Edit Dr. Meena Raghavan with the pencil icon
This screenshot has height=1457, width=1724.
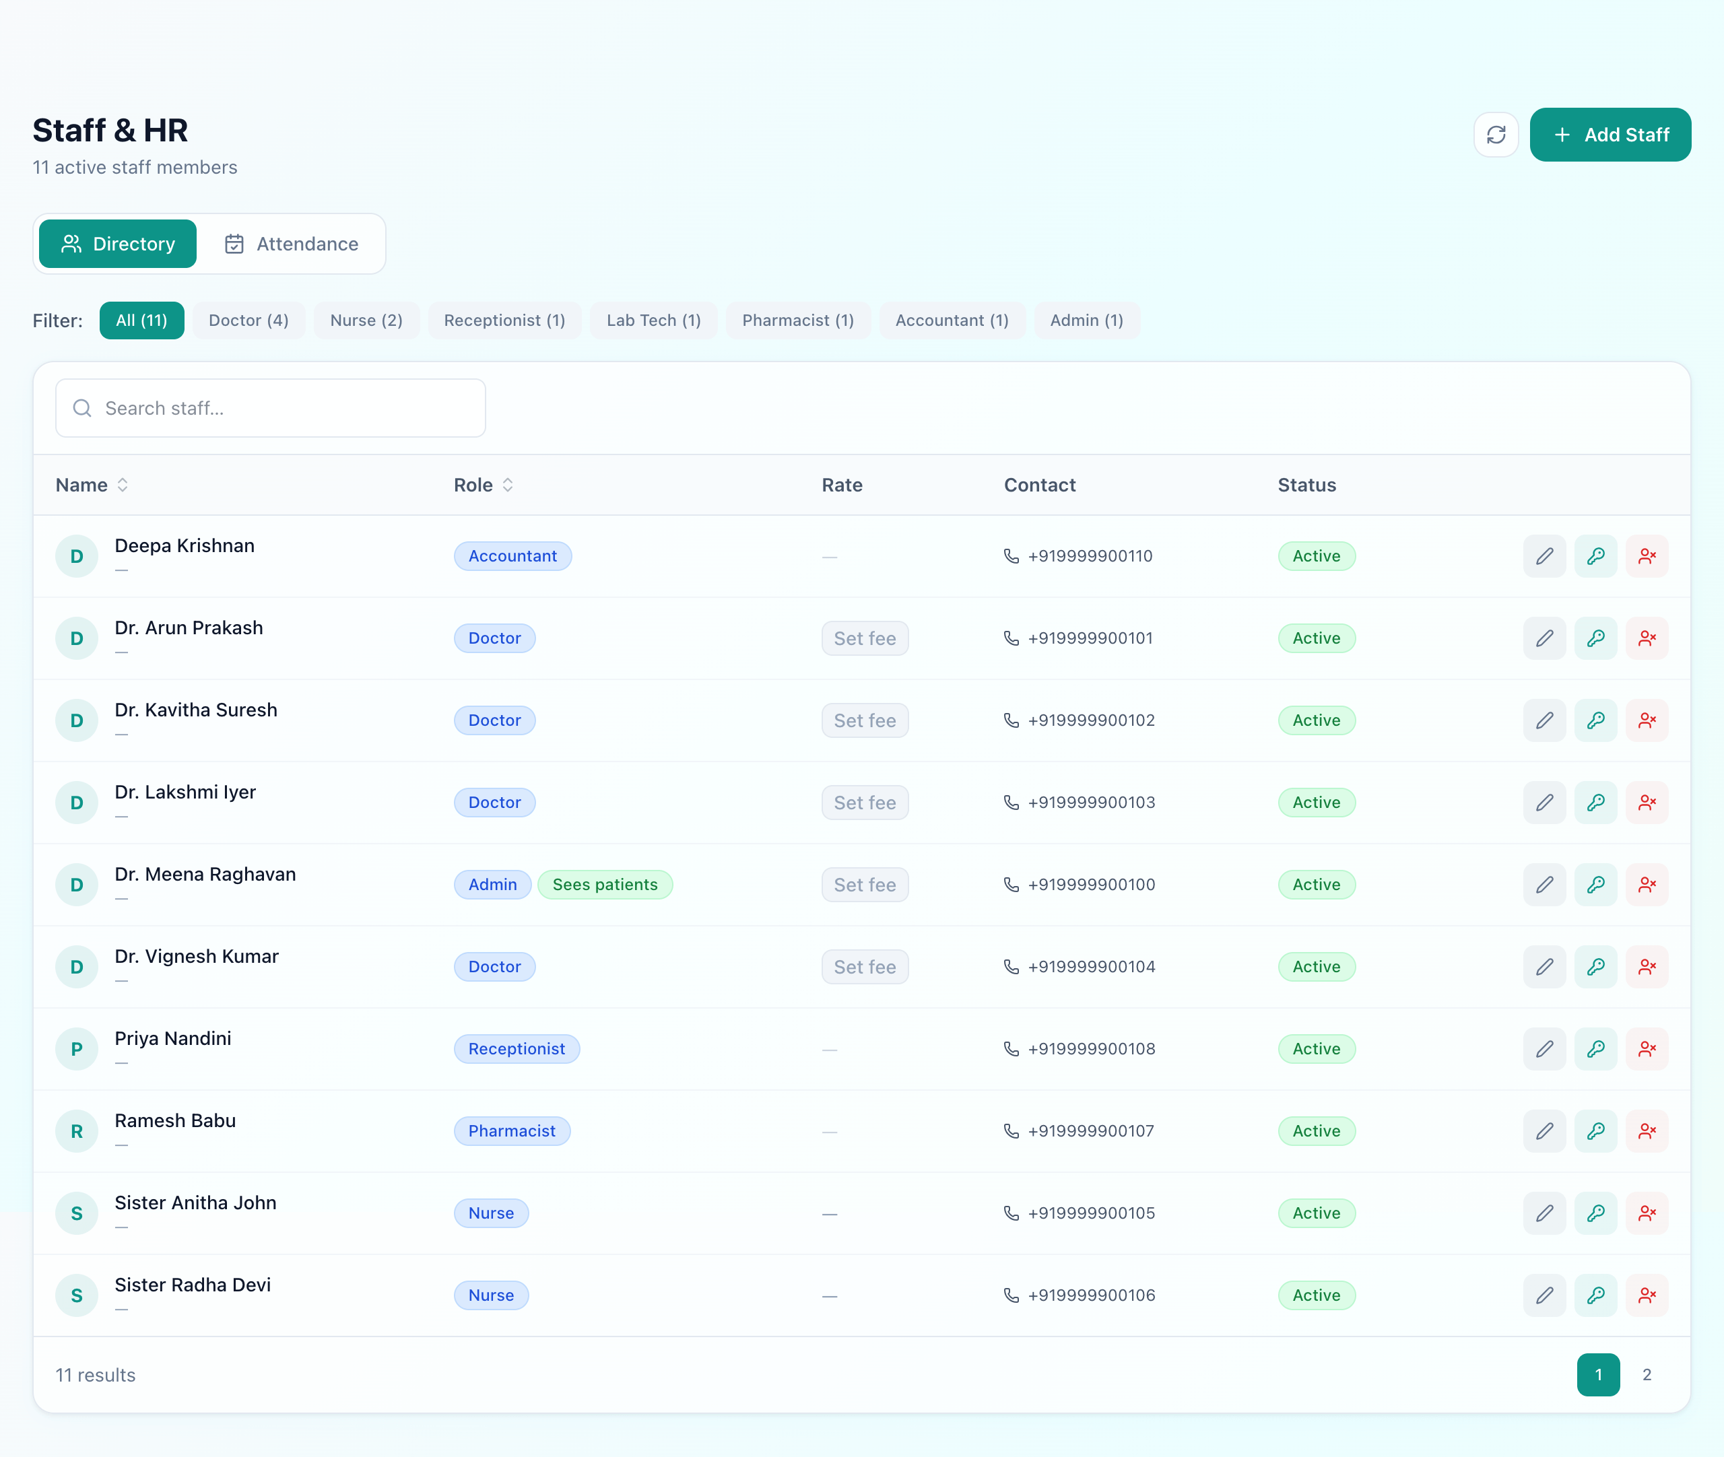1544,885
